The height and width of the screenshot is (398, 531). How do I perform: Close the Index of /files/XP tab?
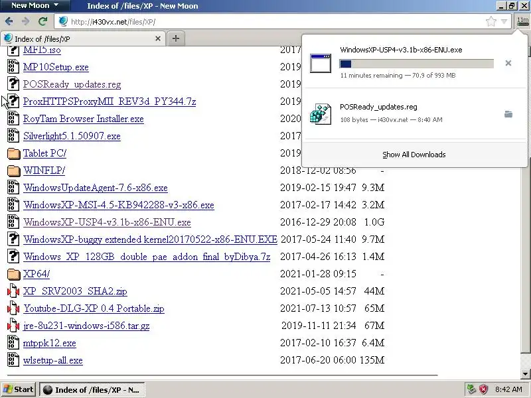(x=158, y=38)
